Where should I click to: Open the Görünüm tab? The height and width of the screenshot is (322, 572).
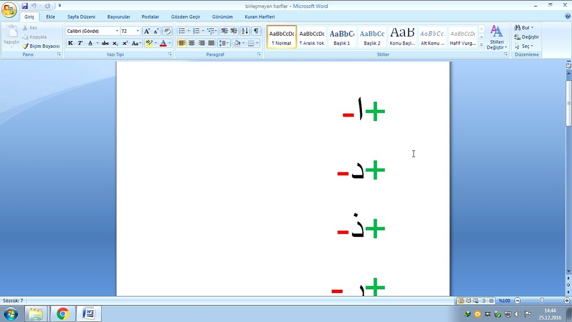click(x=222, y=17)
